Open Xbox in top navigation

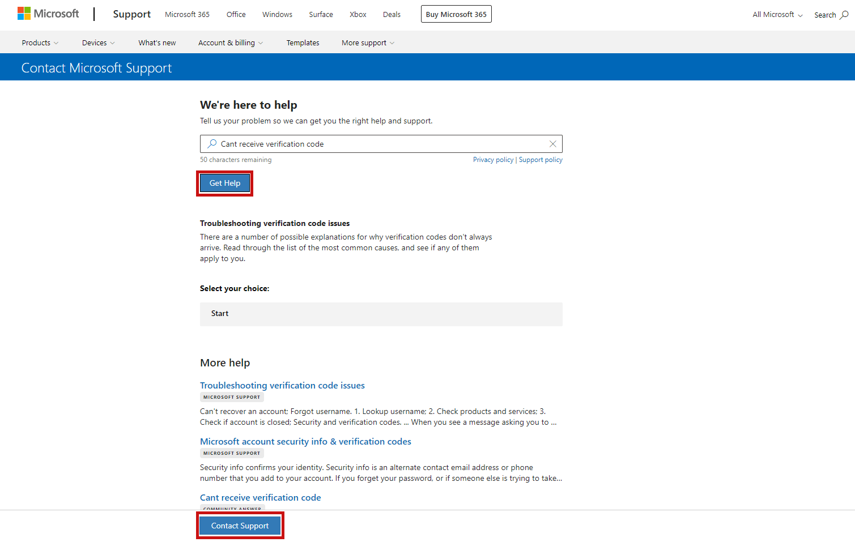(x=358, y=14)
